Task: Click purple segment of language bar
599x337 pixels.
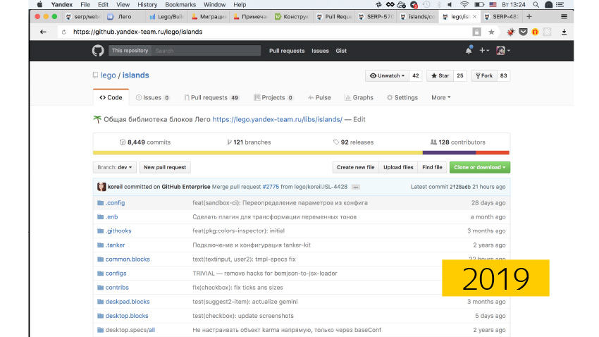Action: pyautogui.click(x=450, y=153)
